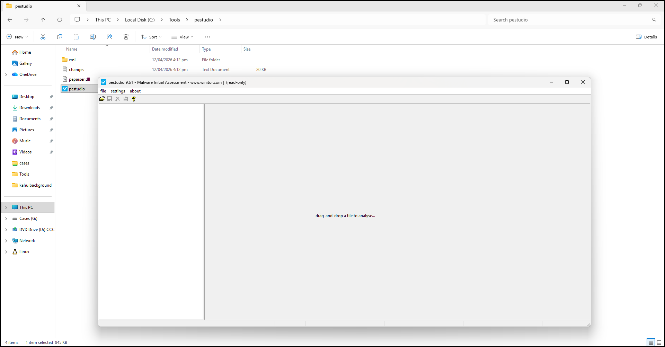Add a new Explorer tab
Viewport: 665px width, 347px height.
click(x=94, y=6)
